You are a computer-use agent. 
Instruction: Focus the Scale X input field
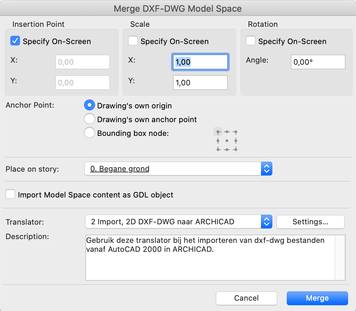coord(200,62)
